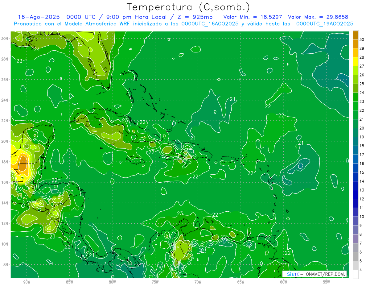Screen dimensions: 370x286
Task: Click the color scale label 30
Action: point(362,39)
